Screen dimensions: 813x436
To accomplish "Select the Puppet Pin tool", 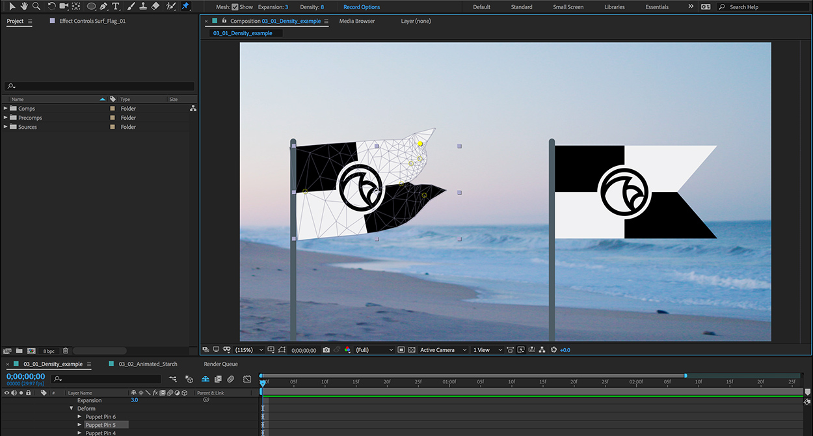I will (185, 7).
